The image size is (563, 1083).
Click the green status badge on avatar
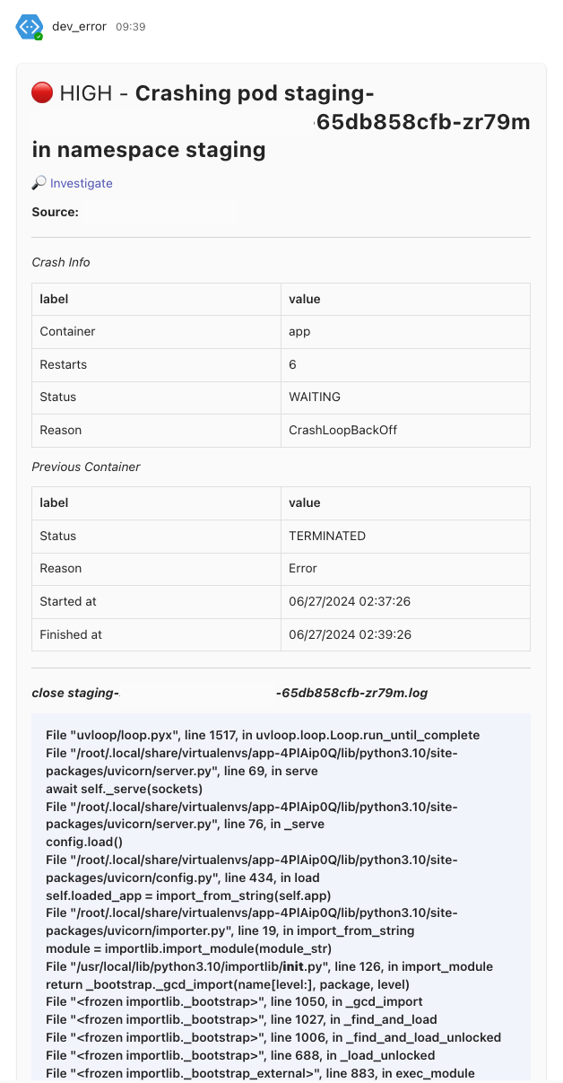[39, 37]
